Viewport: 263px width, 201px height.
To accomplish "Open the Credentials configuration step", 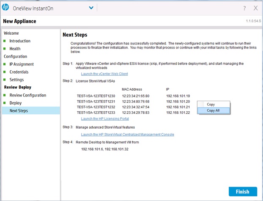I will point(19,72).
